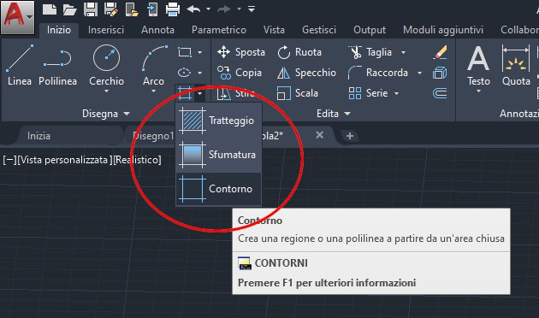Click the Save As icon

pyautogui.click(x=111, y=9)
